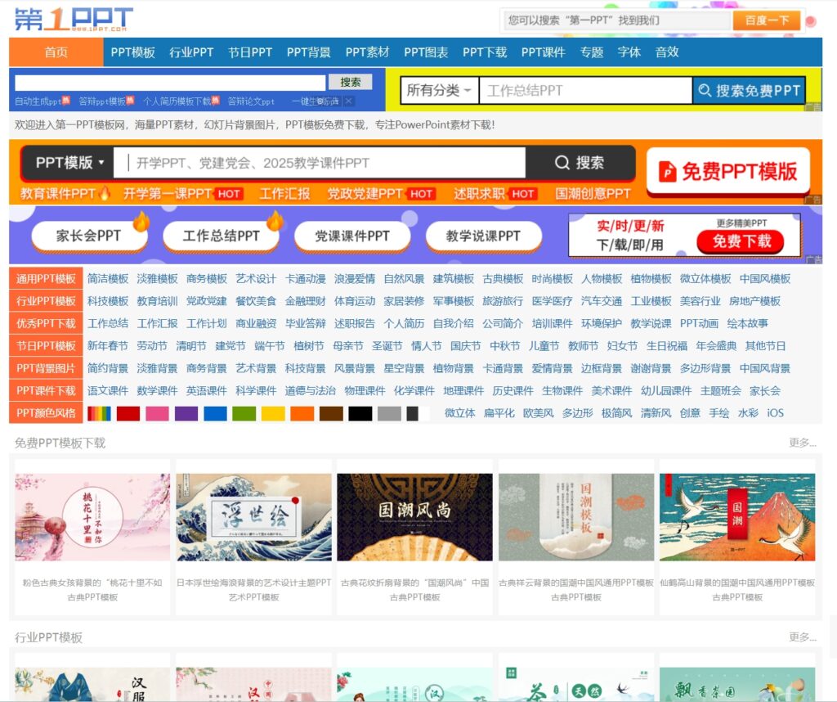This screenshot has width=837, height=702.
Task: Click the flame icon on 家长会PPT
Action: point(141,221)
